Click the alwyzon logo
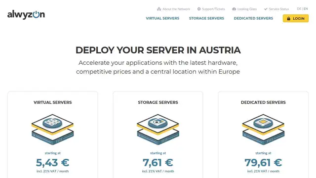The image size is (316, 178). coord(26,14)
